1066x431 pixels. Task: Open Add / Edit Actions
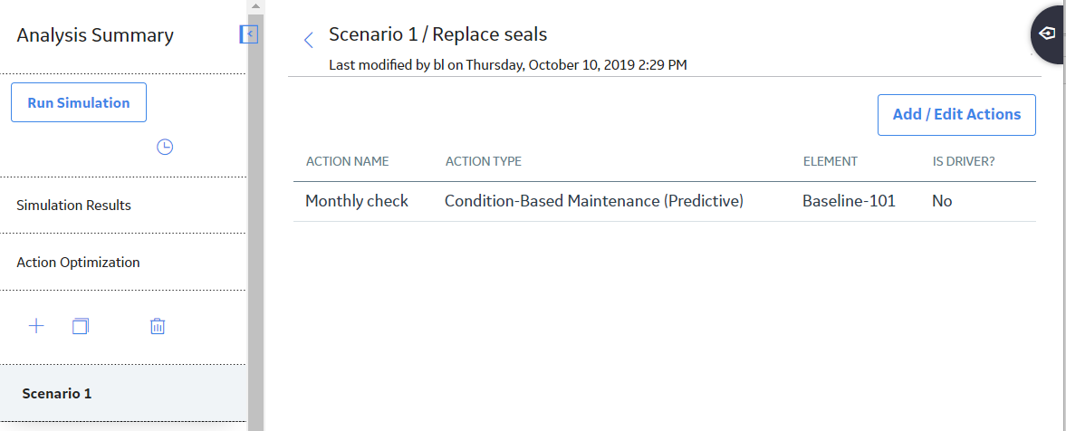click(956, 115)
